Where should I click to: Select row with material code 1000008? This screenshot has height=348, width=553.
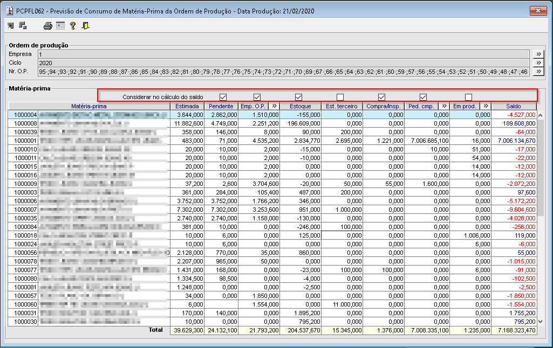[272, 123]
